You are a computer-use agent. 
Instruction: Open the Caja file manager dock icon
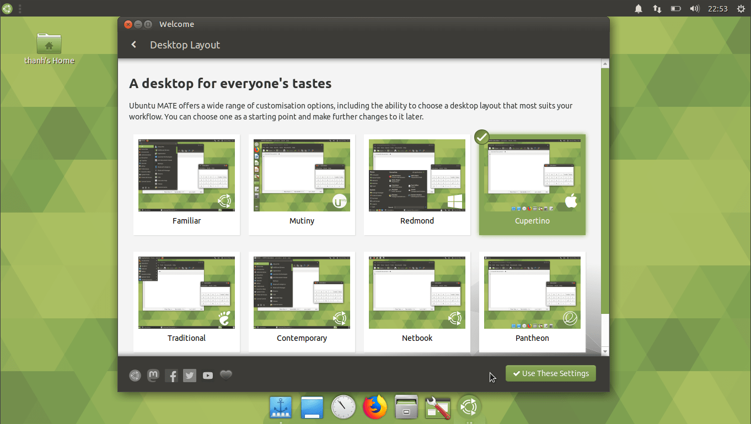click(x=406, y=407)
